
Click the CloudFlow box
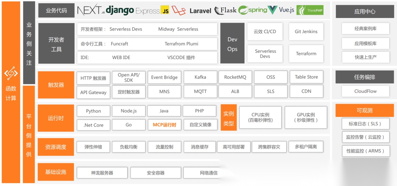click(365, 91)
